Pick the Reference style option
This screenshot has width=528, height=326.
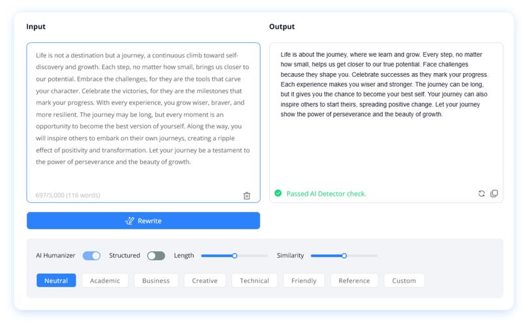354,280
